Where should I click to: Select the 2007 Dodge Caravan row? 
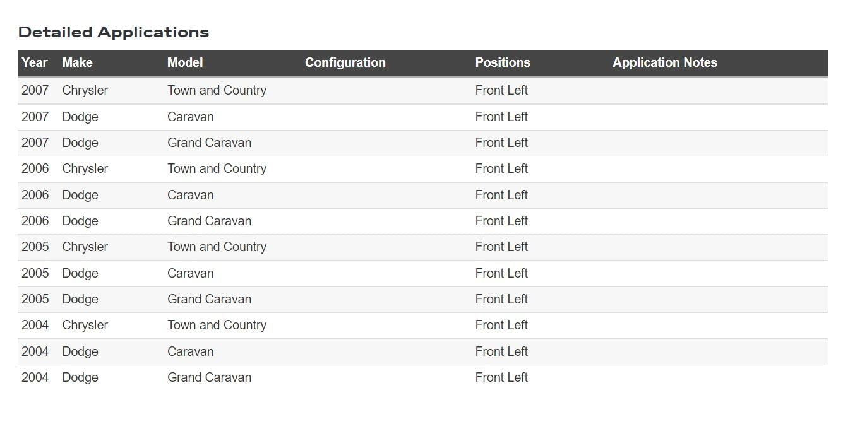tap(422, 117)
